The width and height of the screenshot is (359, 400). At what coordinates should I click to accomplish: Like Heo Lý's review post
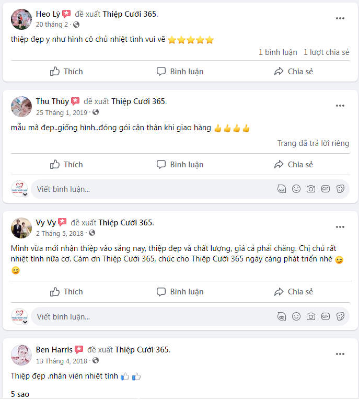click(66, 71)
